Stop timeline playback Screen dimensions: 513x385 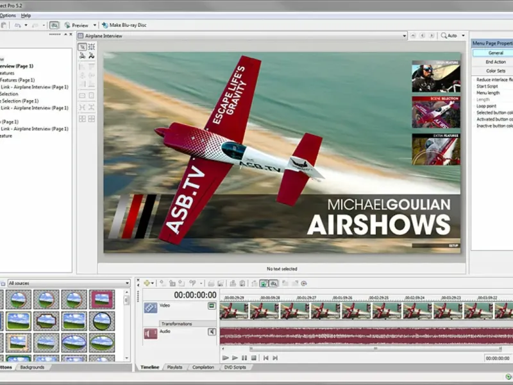(253, 358)
